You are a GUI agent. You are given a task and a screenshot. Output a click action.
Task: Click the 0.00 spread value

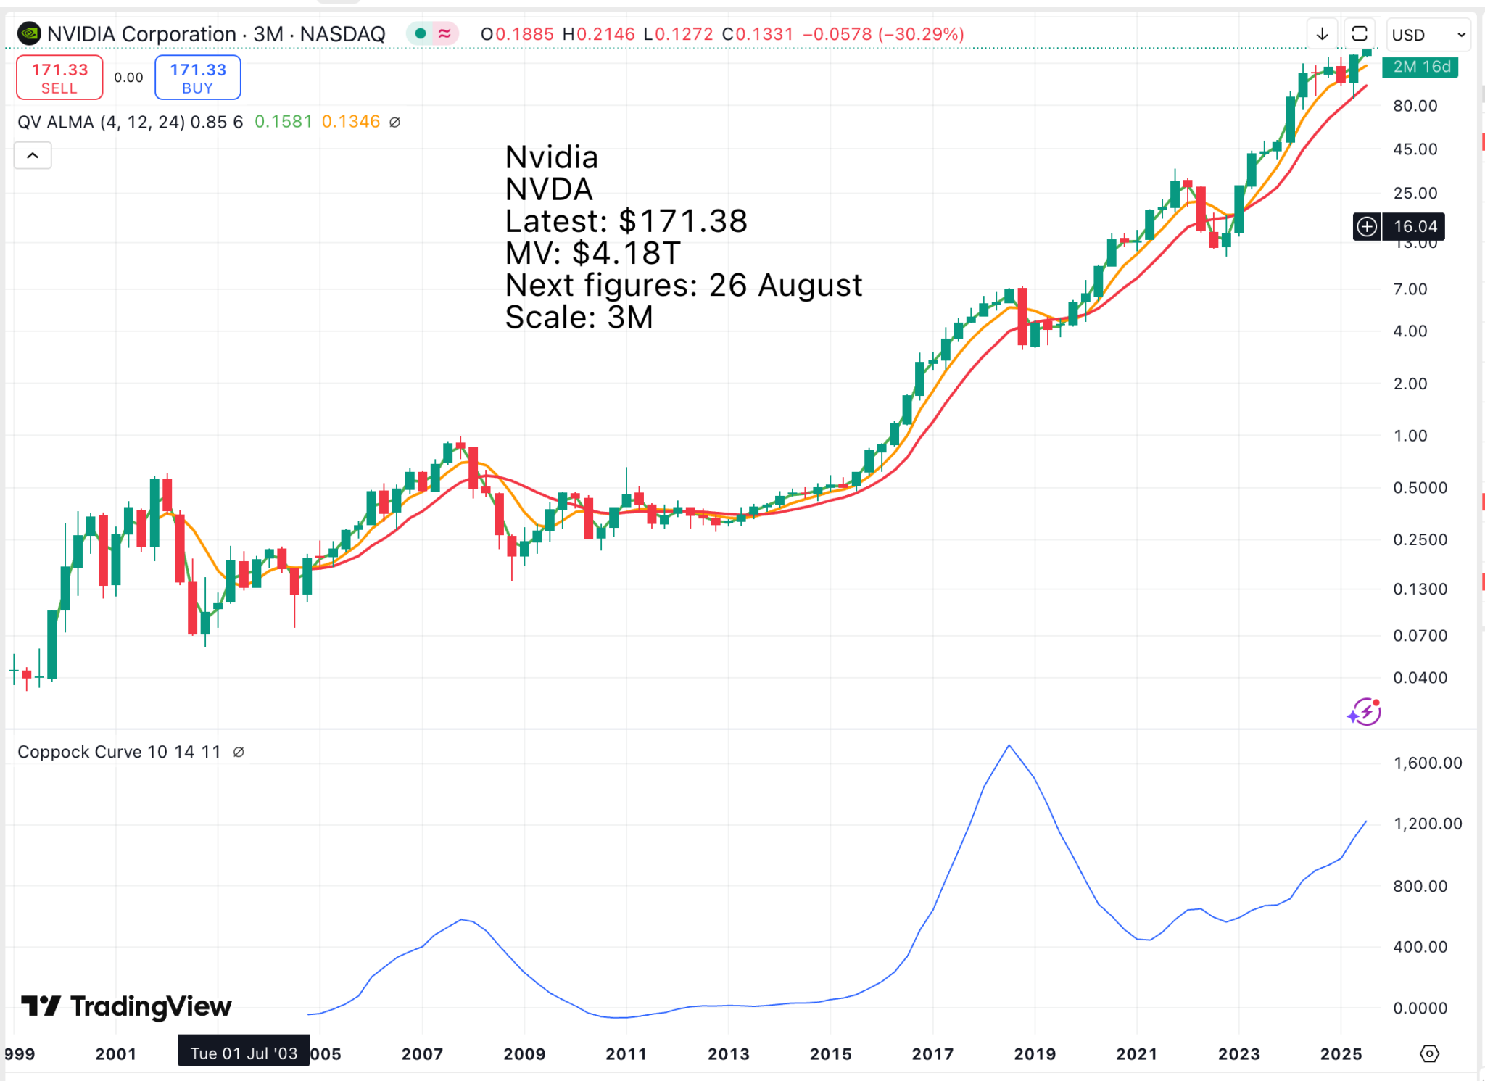point(128,78)
